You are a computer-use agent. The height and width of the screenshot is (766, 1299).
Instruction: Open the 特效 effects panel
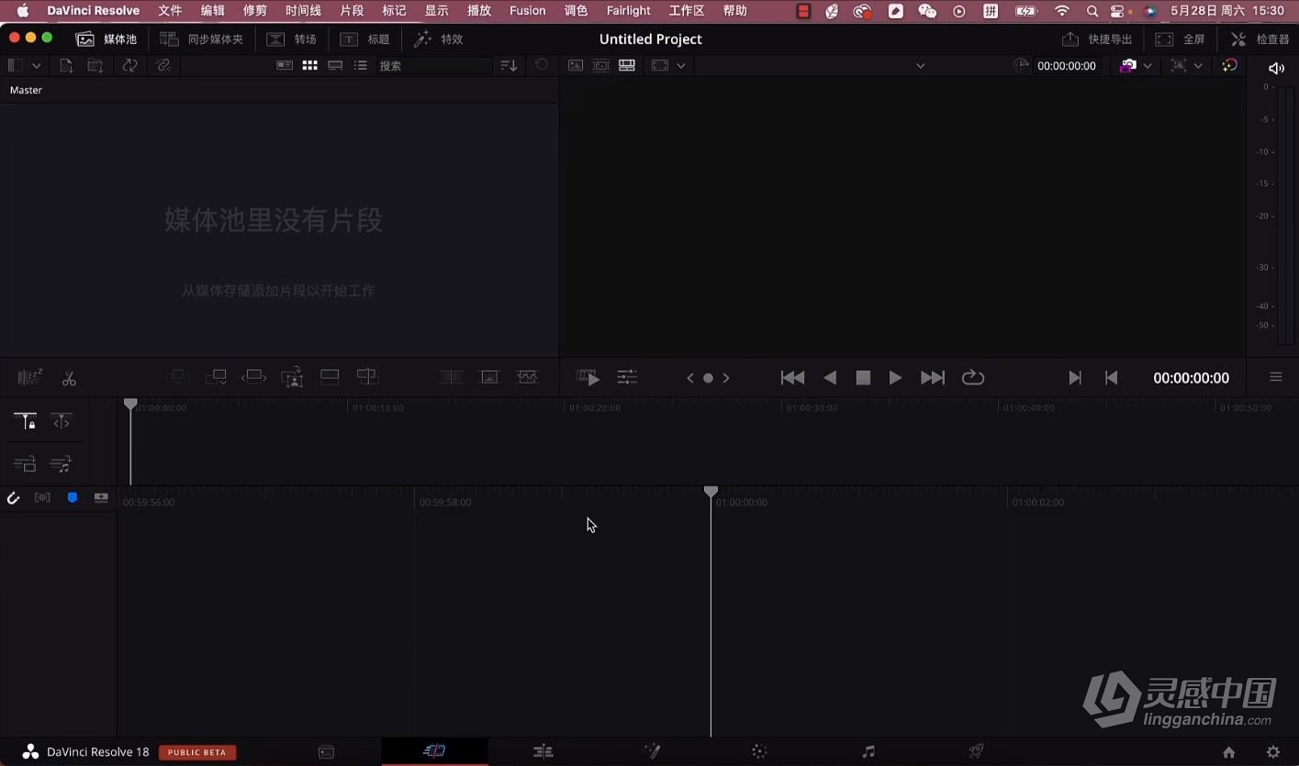[438, 39]
